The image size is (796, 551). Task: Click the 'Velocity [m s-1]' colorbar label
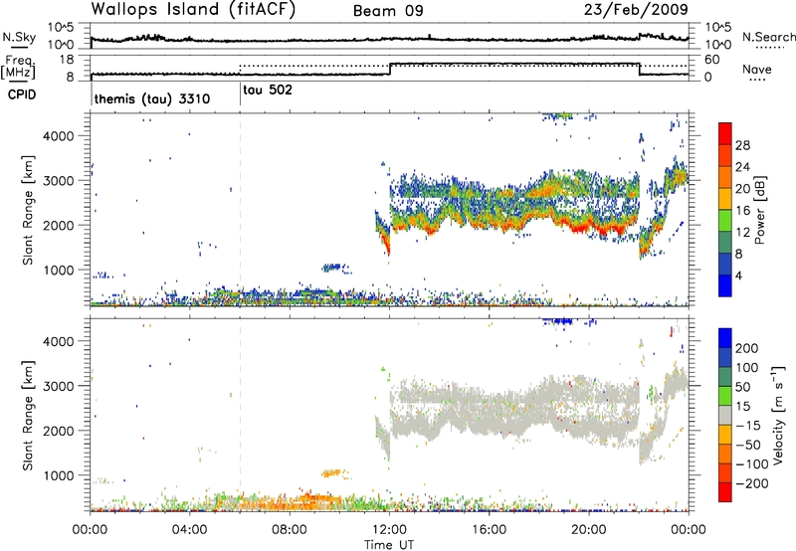pyautogui.click(x=778, y=415)
